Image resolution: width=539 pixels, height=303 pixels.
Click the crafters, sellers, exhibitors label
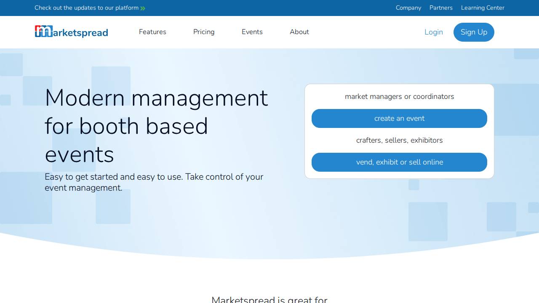[x=399, y=140]
